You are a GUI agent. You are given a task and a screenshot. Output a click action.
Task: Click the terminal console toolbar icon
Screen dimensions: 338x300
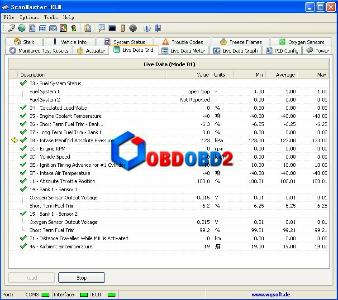pos(112,28)
